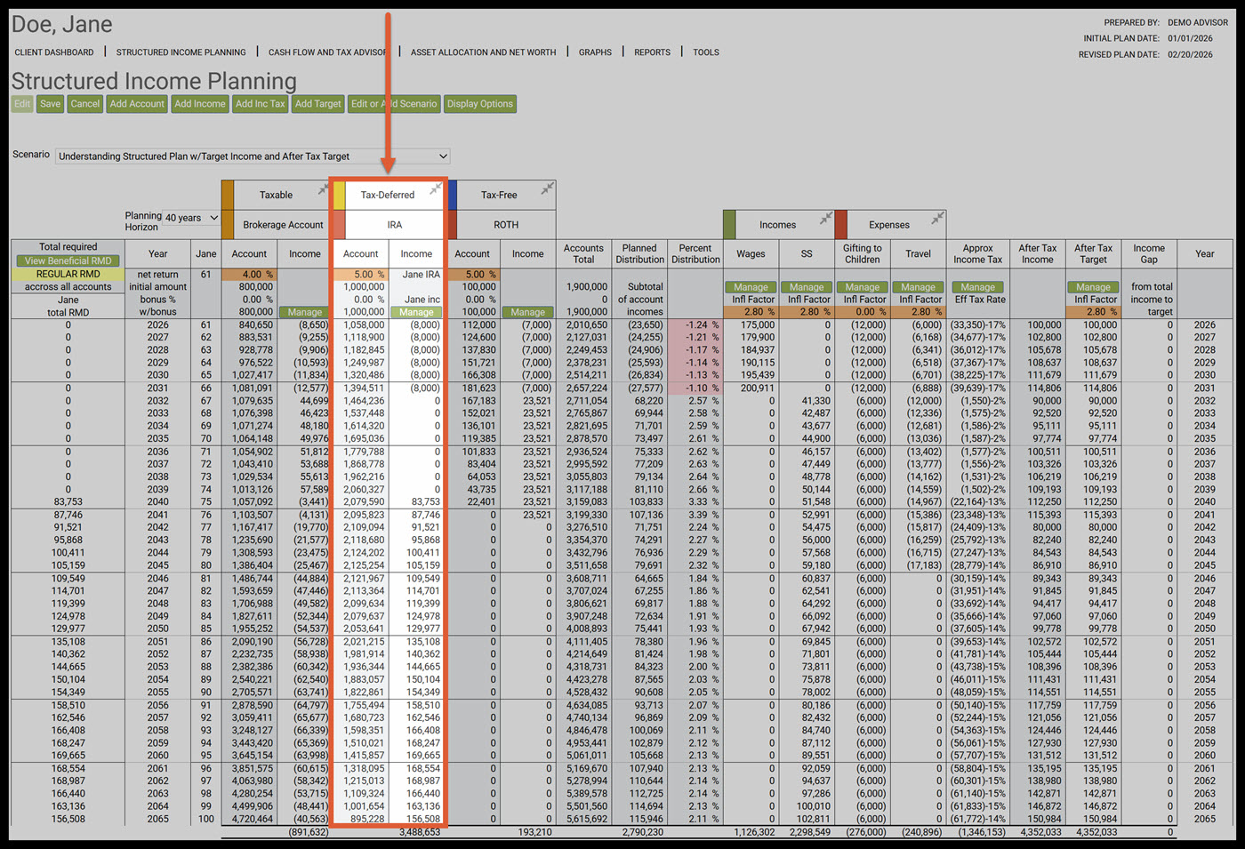Open the Client Dashboard menu
The height and width of the screenshot is (849, 1245).
(x=54, y=52)
